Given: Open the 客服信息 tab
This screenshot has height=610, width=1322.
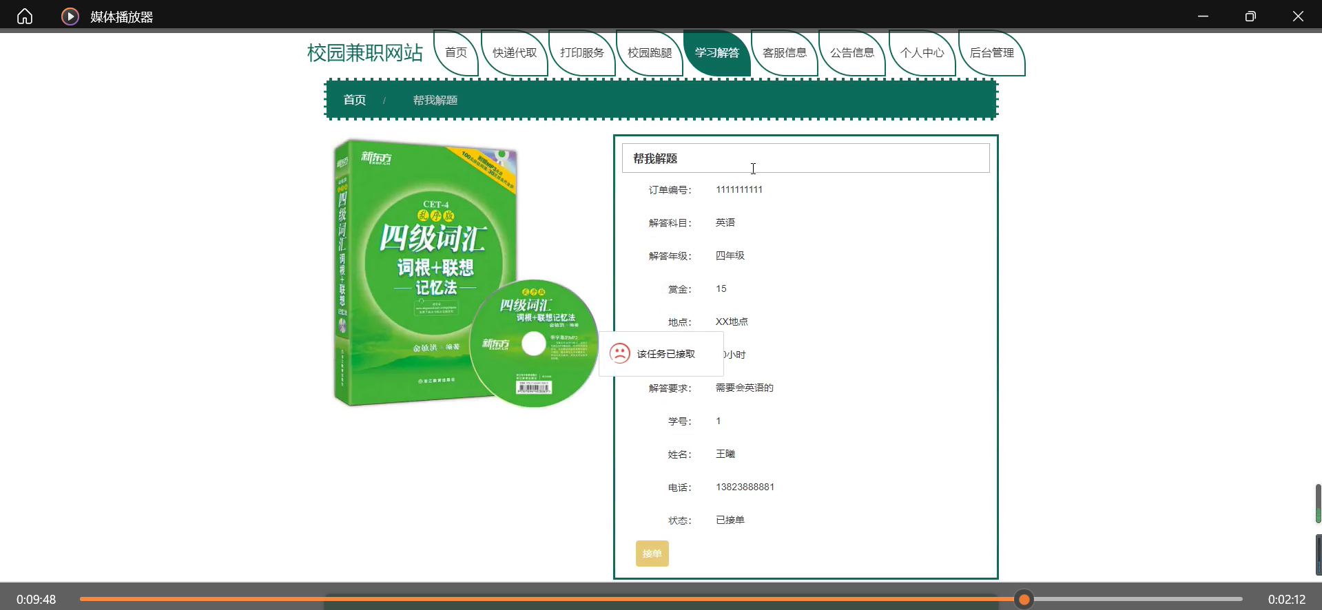Looking at the screenshot, I should 785,53.
